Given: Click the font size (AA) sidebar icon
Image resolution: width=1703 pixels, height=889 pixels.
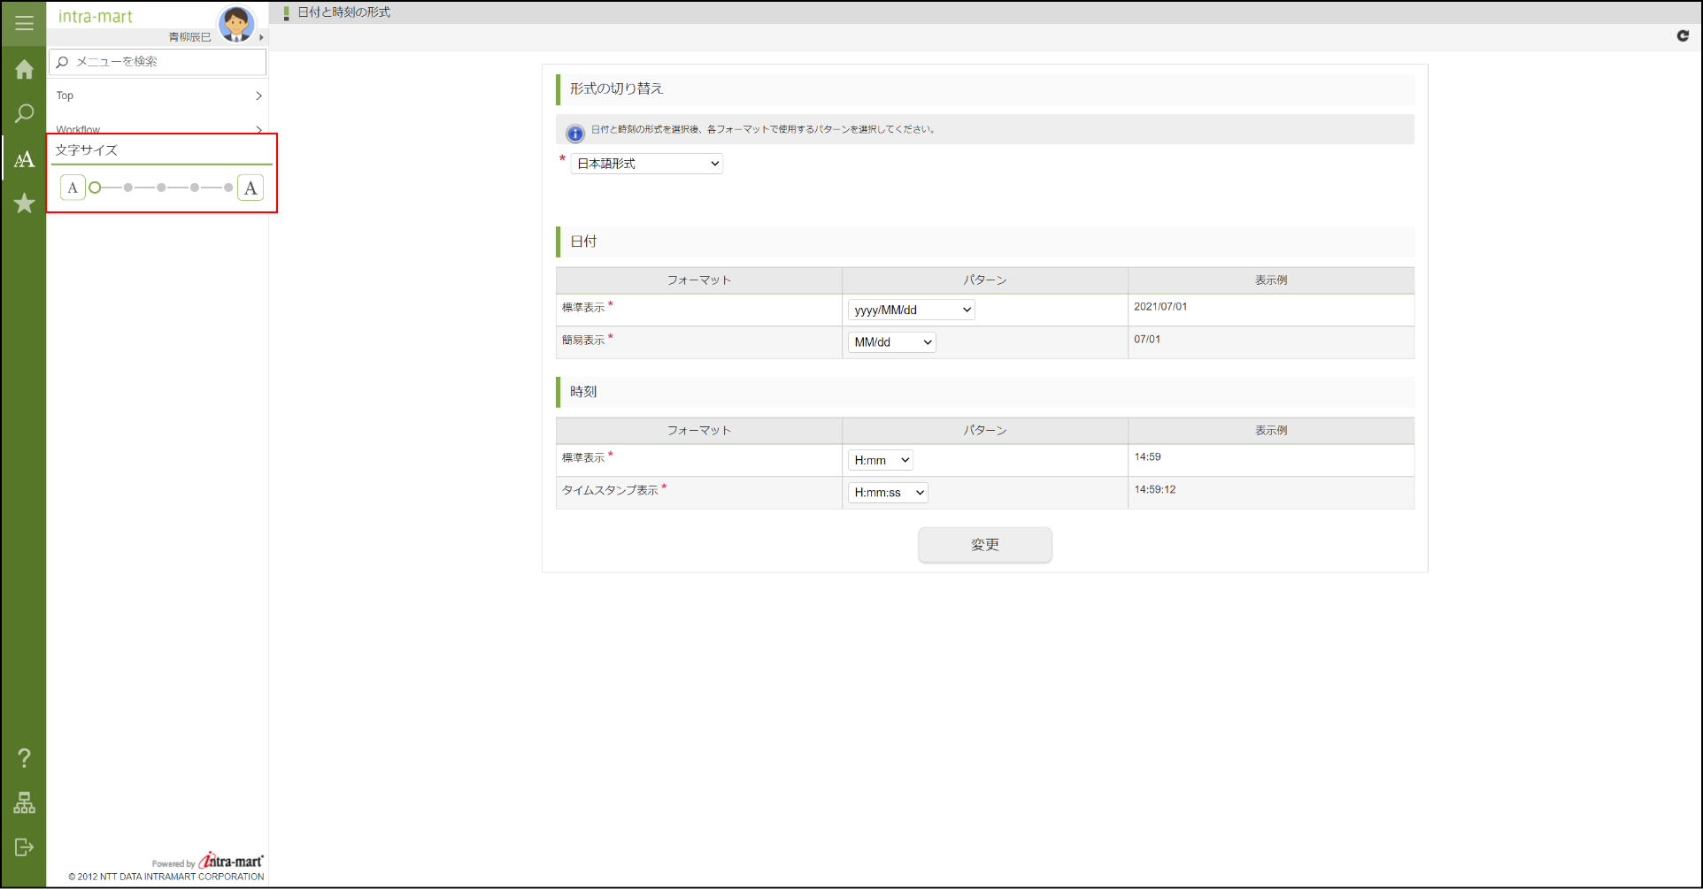Looking at the screenshot, I should click(x=24, y=159).
